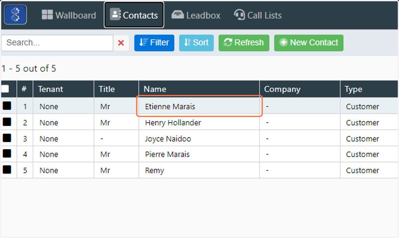Click Customer type in Etienne Marais row
This screenshot has width=399, height=238.
362,107
